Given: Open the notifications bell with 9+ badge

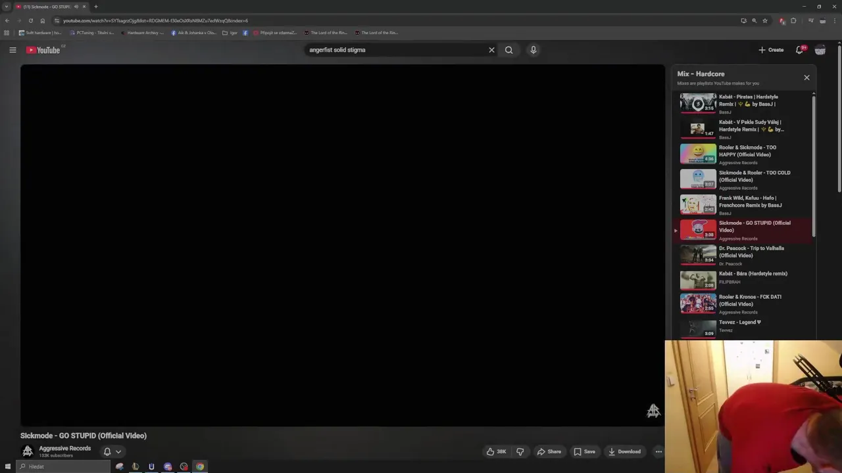Looking at the screenshot, I should (x=800, y=50).
